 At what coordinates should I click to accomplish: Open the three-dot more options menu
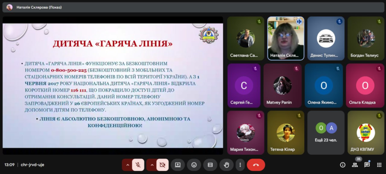pos(240,165)
